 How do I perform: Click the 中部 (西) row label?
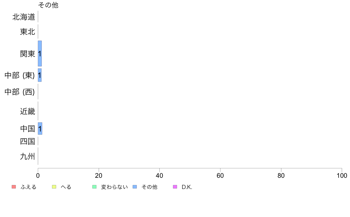tap(20, 92)
